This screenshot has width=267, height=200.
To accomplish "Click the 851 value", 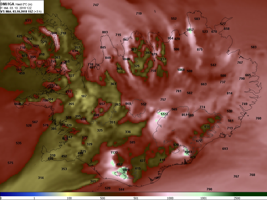I will pos(184,115).
